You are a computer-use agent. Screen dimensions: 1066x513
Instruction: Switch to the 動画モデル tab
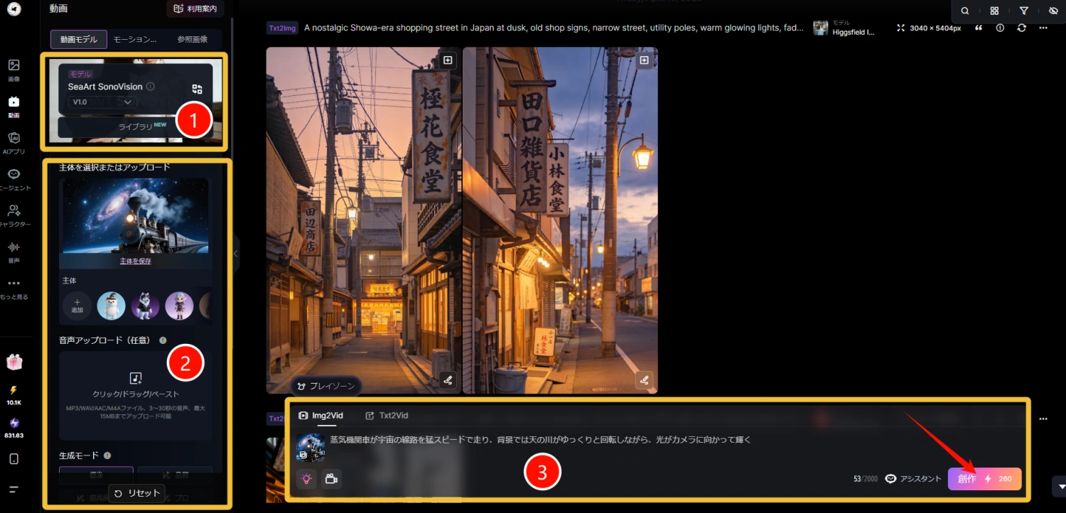click(79, 39)
